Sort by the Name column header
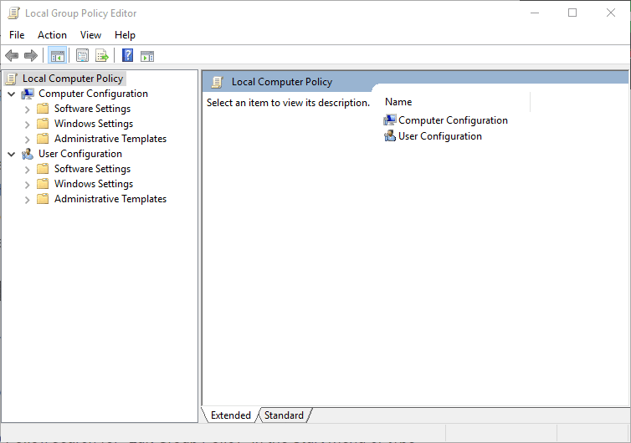Screen dimensions: 631x443 point(455,102)
